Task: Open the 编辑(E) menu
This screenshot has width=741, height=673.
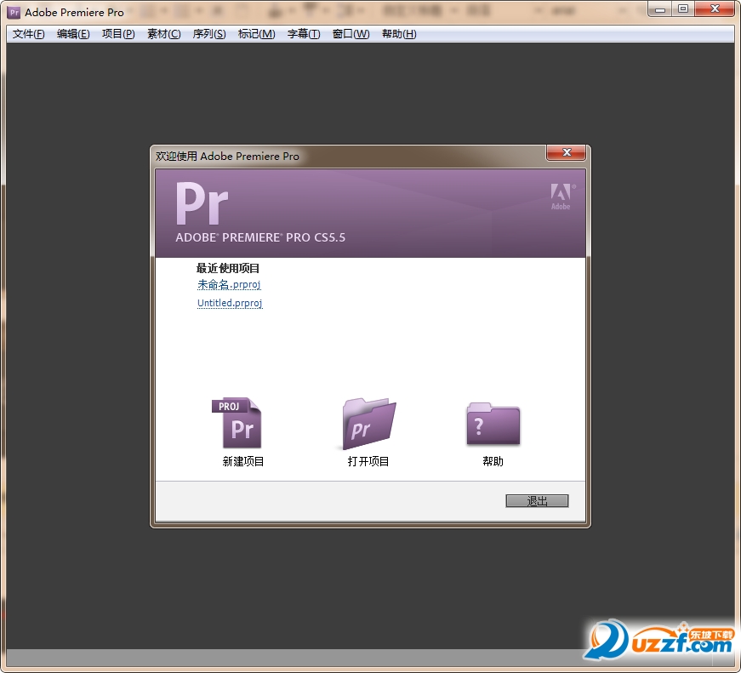Action: coord(73,34)
